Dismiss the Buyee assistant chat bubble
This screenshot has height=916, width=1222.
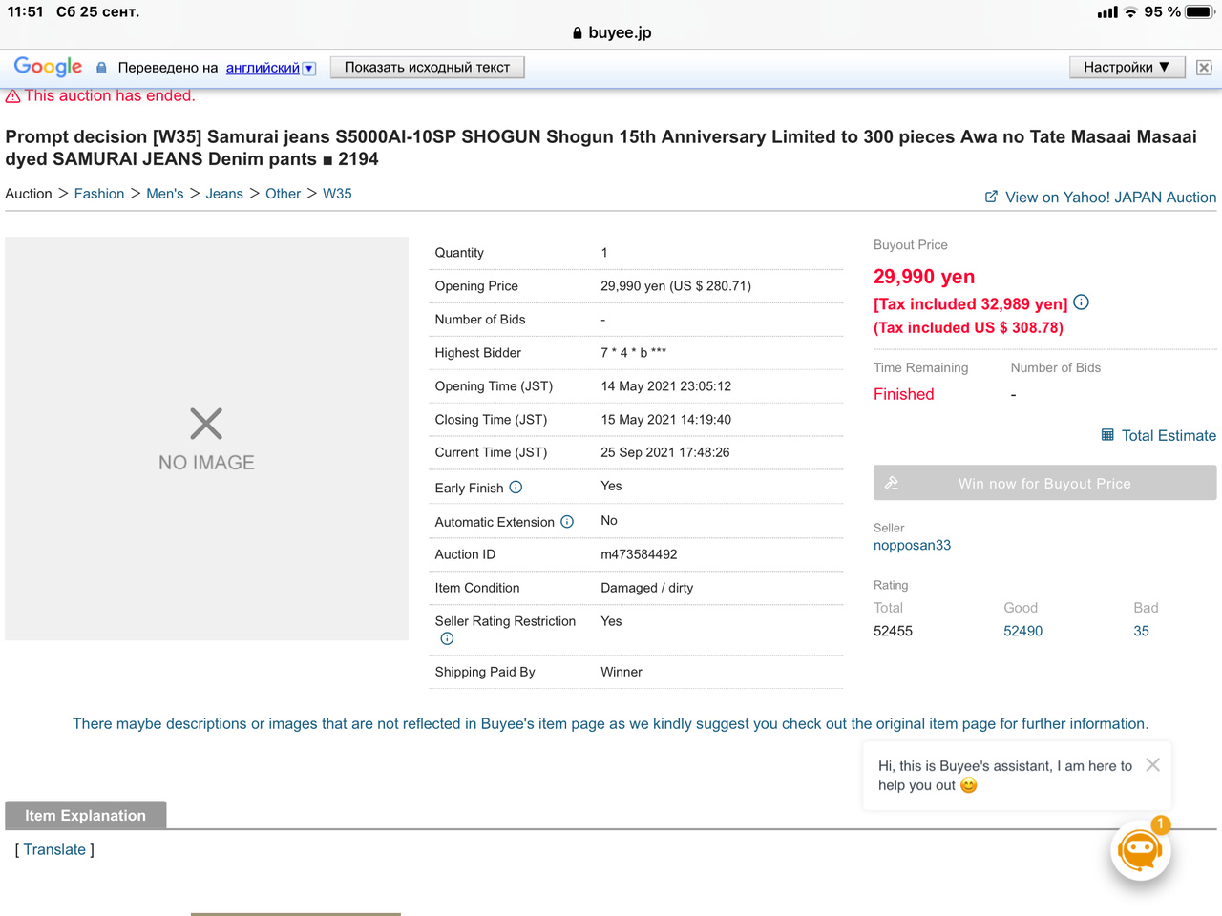point(1152,765)
